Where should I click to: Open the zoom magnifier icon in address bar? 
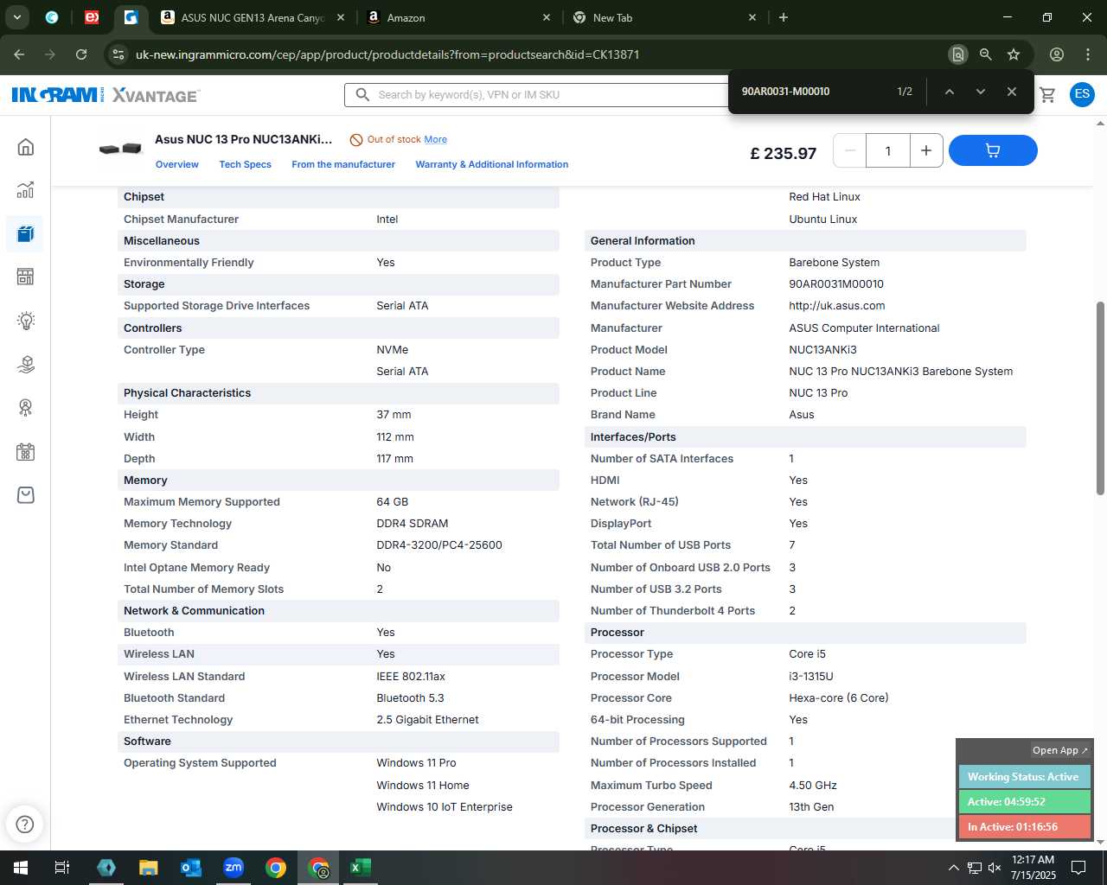click(x=985, y=54)
